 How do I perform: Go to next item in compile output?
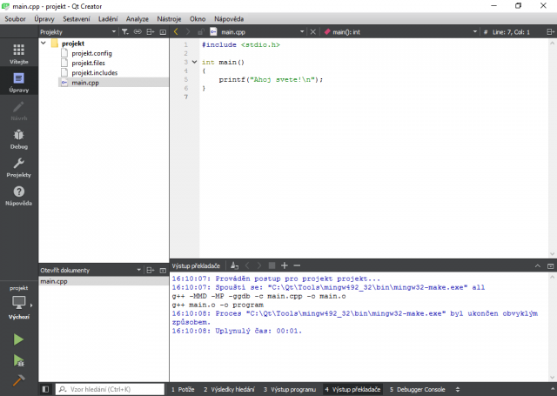(259, 265)
